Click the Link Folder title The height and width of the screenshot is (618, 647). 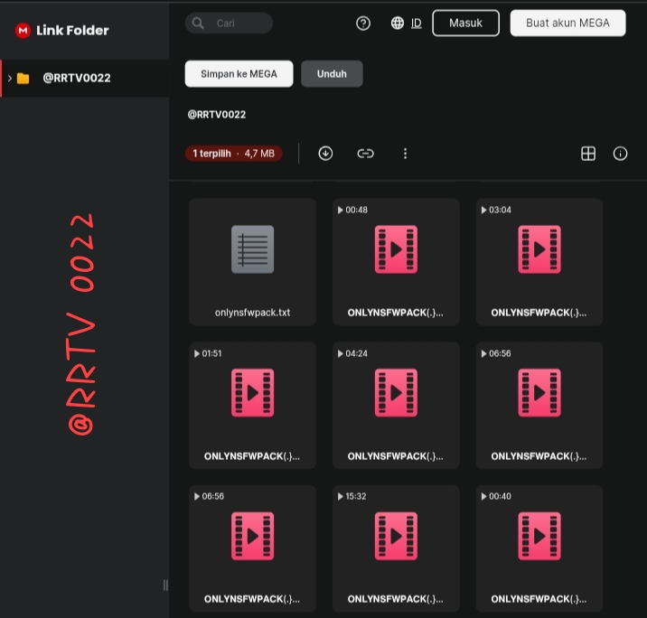pos(72,30)
